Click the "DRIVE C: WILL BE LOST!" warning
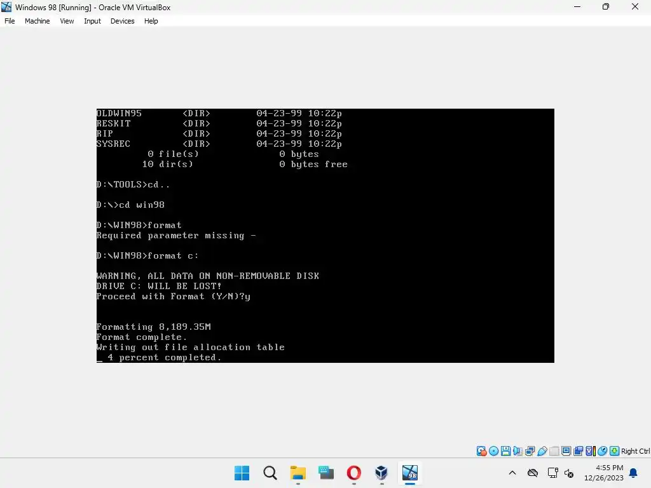Viewport: 651px width, 488px height. pos(159,287)
